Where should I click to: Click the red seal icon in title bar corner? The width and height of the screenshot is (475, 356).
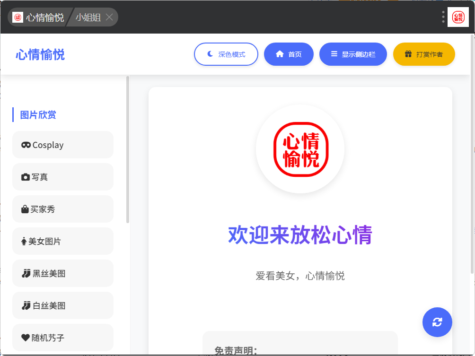(x=458, y=17)
